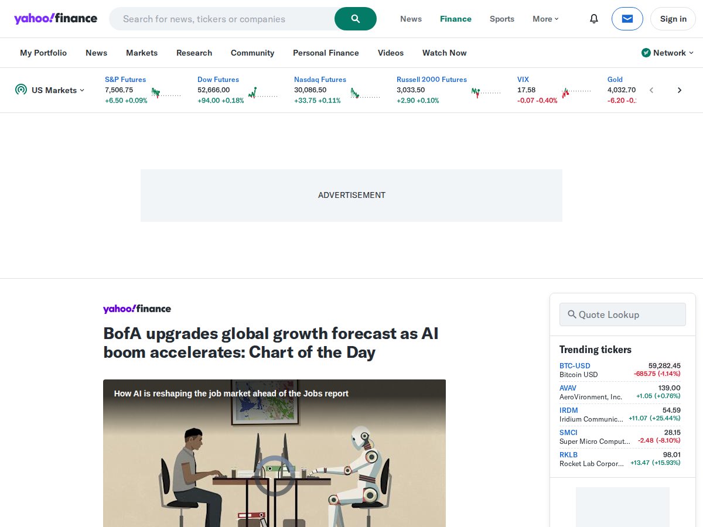The width and height of the screenshot is (703, 527).
Task: Click the Quote Lookup magnifier icon
Action: click(572, 314)
